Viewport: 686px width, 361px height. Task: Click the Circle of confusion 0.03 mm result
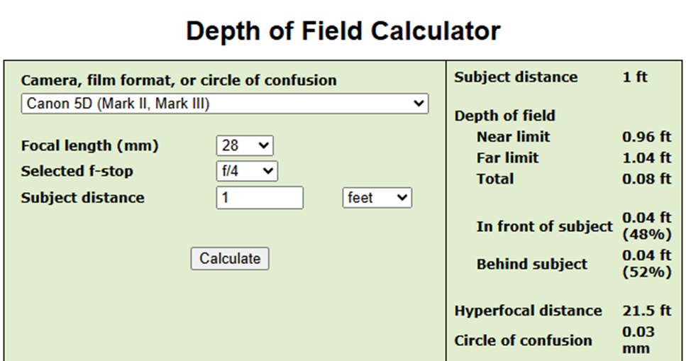click(638, 340)
